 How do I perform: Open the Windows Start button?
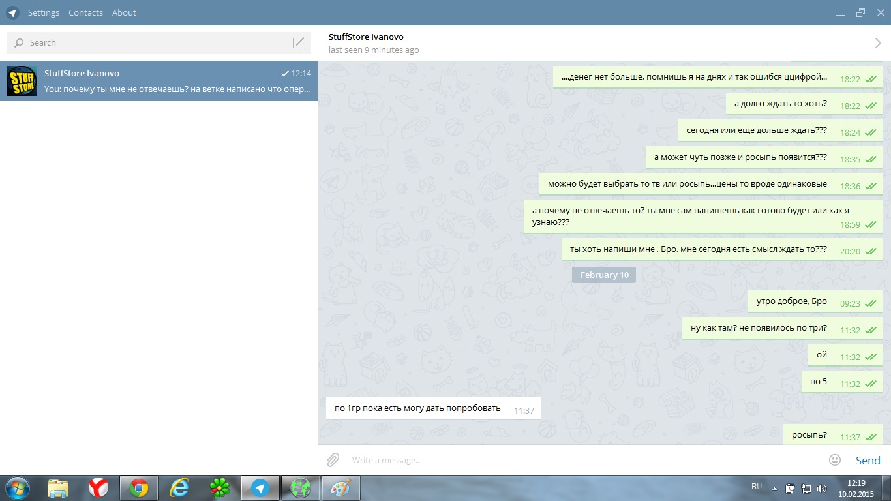pos(17,488)
